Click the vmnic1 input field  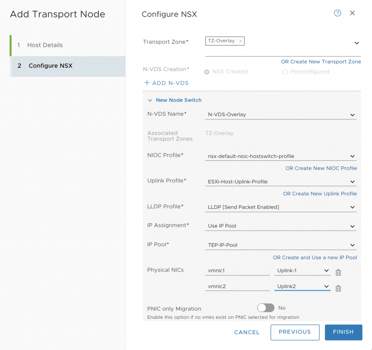pyautogui.click(x=238, y=270)
